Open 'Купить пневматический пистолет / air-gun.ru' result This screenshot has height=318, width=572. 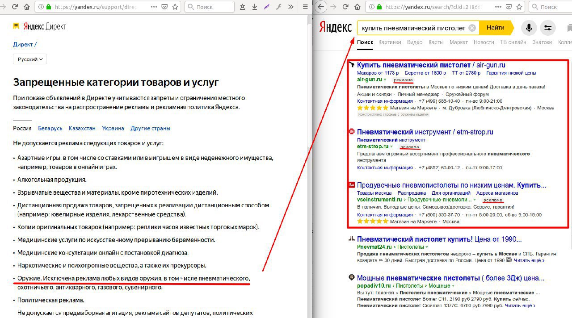point(431,65)
